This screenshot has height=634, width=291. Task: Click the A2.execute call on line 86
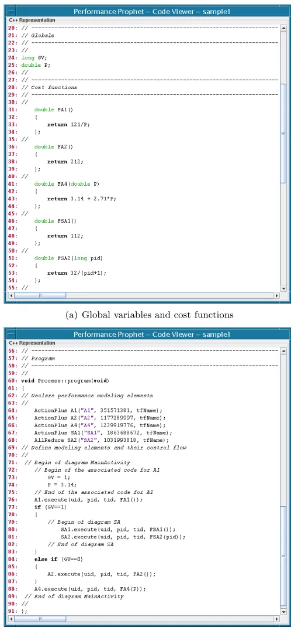[102, 573]
